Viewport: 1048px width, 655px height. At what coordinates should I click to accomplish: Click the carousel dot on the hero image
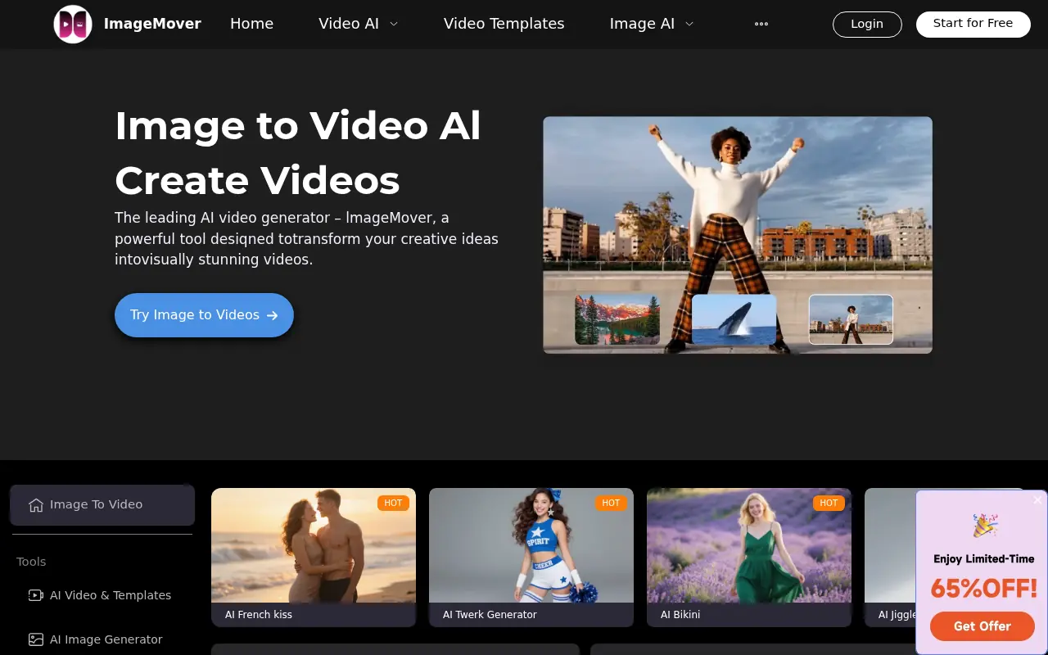919,306
